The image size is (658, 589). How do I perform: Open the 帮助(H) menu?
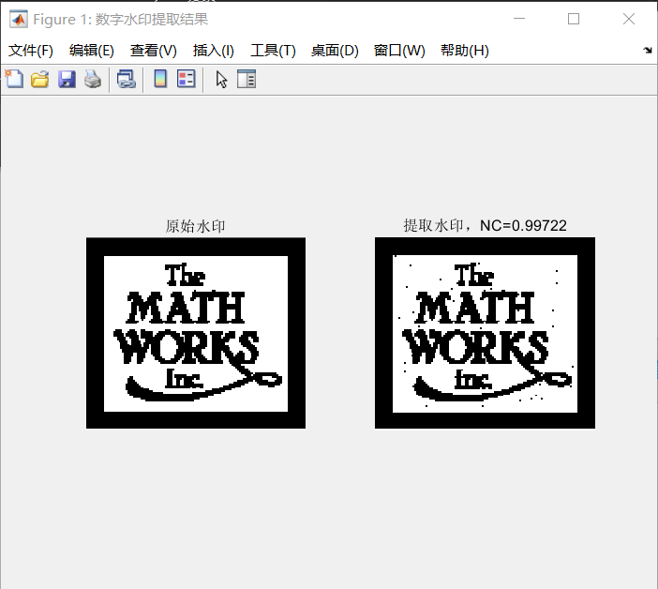465,51
